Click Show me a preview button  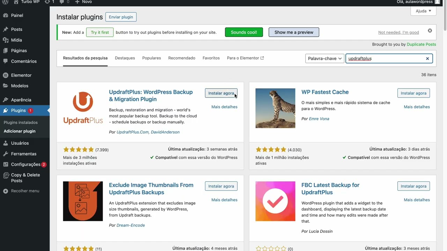click(x=294, y=32)
